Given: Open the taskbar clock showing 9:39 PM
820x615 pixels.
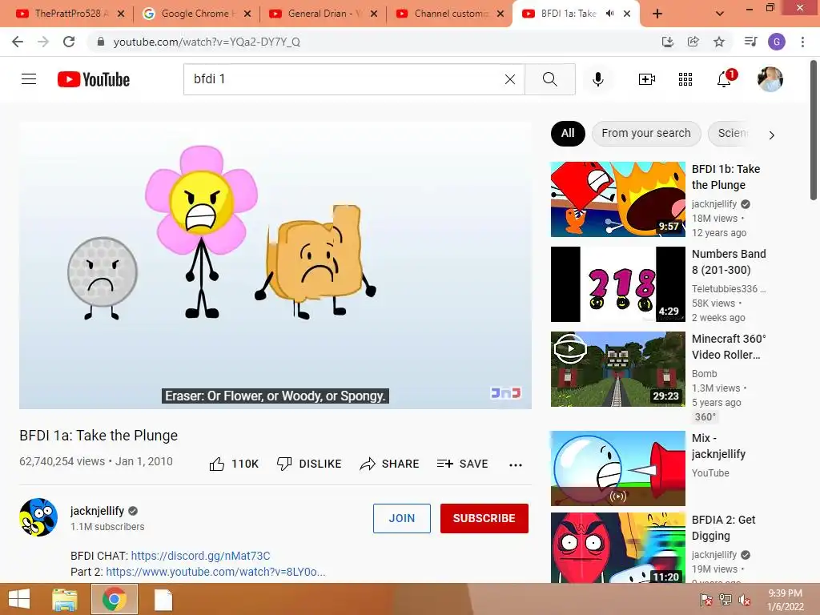Looking at the screenshot, I should pyautogui.click(x=785, y=600).
